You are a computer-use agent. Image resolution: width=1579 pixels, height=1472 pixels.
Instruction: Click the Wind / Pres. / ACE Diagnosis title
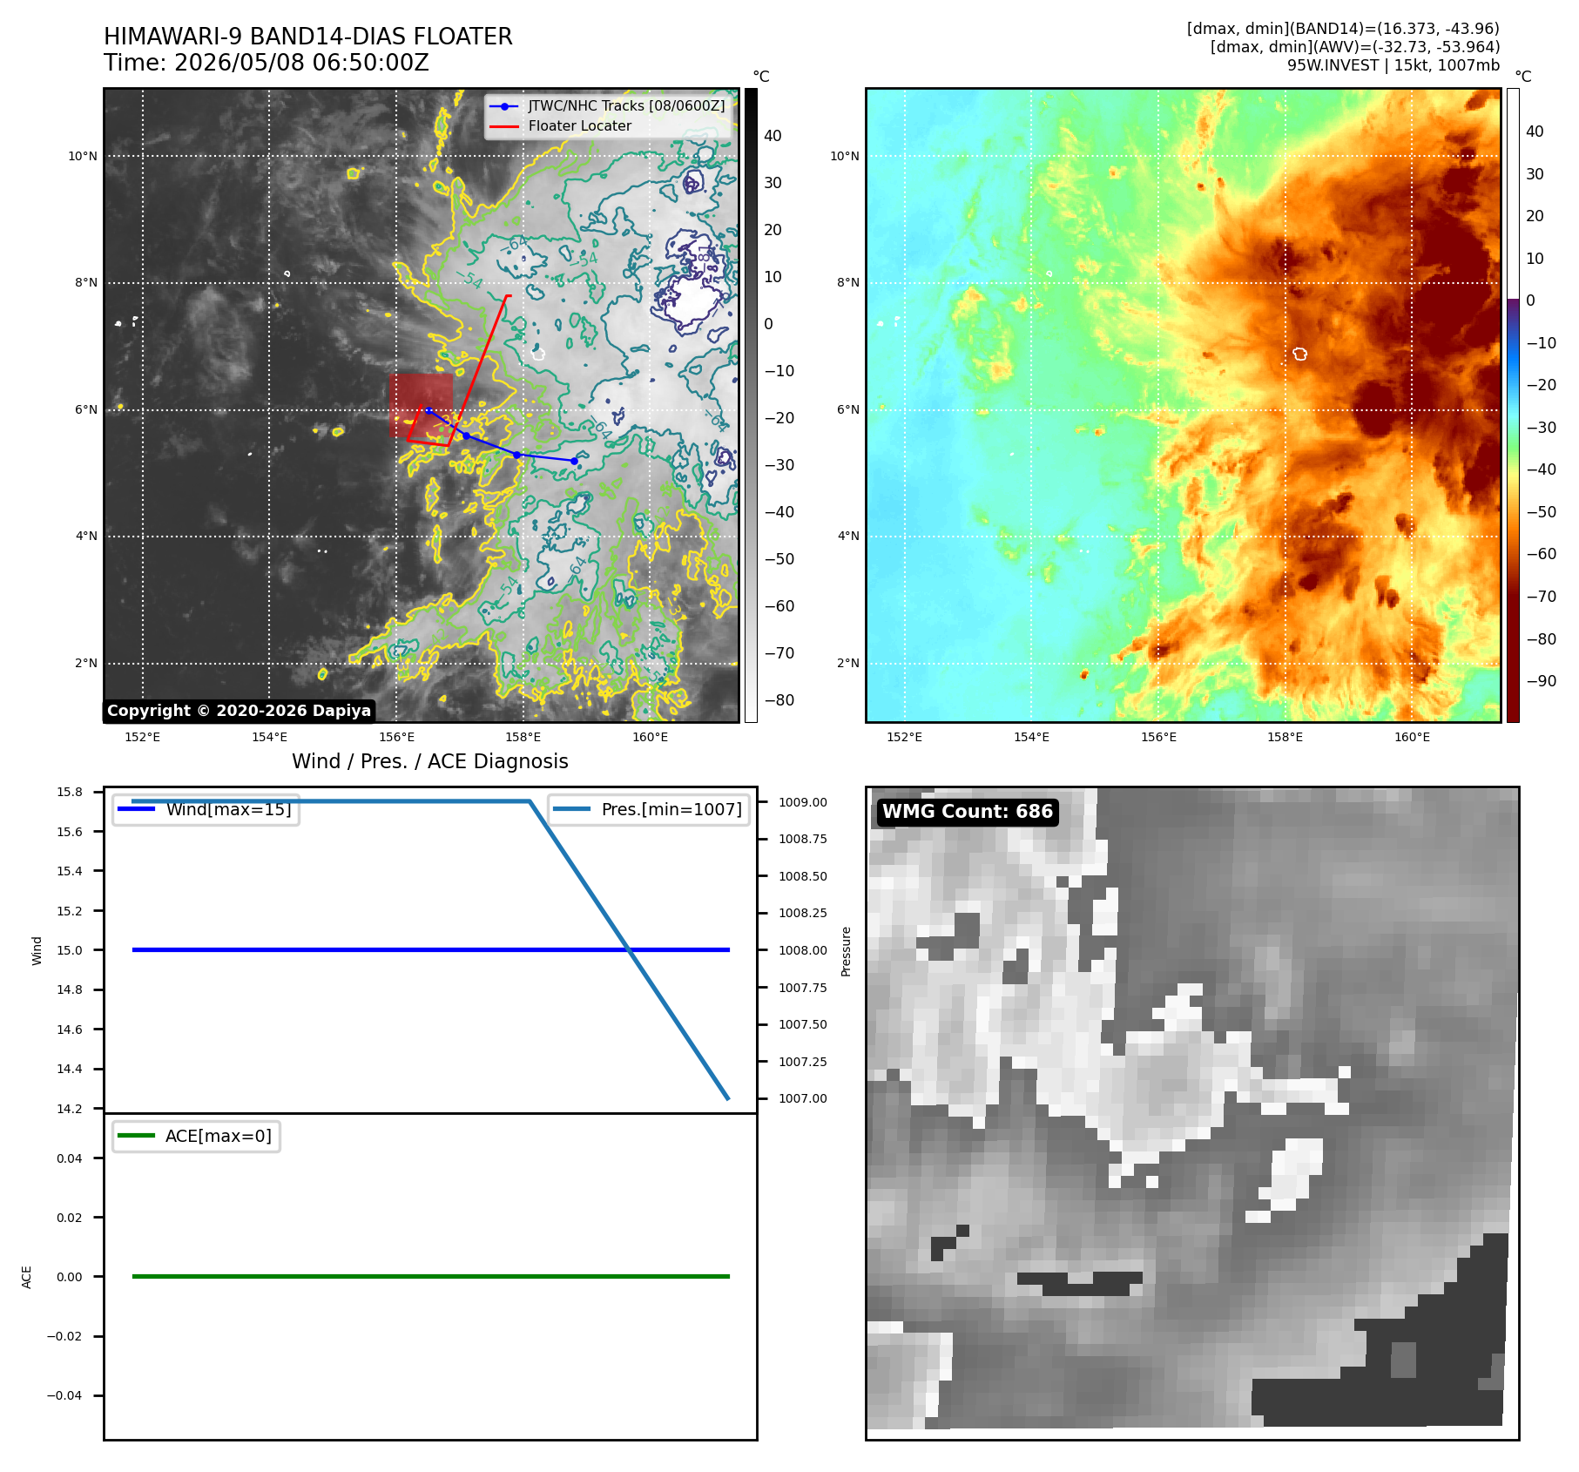tap(430, 761)
